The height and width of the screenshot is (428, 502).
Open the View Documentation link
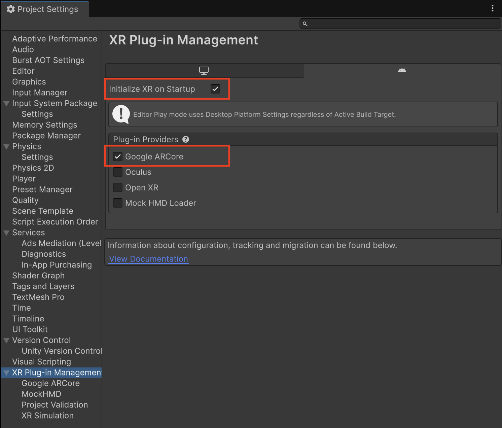[148, 259]
